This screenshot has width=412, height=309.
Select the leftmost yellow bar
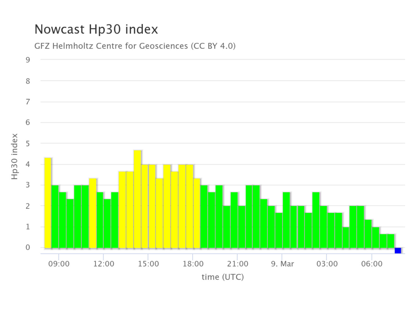[x=48, y=203]
